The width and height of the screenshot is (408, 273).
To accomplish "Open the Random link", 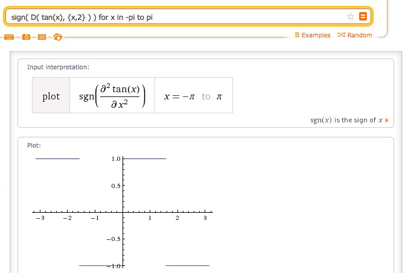I will (x=360, y=36).
